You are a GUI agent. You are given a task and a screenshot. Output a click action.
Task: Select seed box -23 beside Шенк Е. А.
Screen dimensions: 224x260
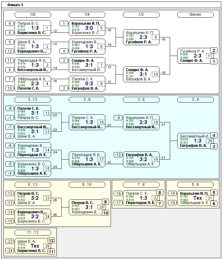[x=10, y=241]
